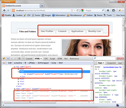Collapse the ul id="tabs" node
Screen dimensions: 126x108
(14, 67)
